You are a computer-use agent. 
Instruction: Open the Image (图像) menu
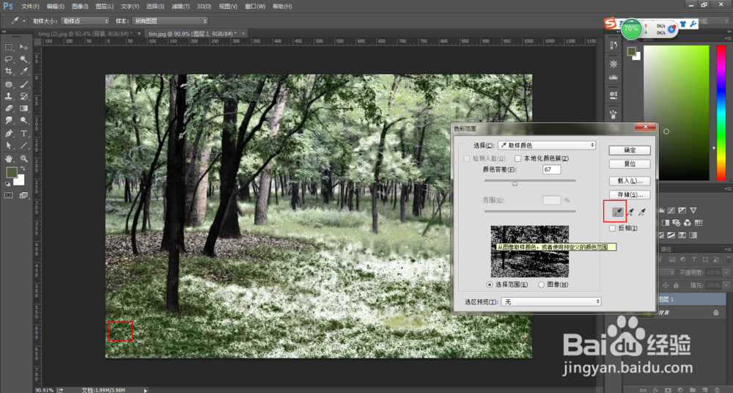click(80, 7)
